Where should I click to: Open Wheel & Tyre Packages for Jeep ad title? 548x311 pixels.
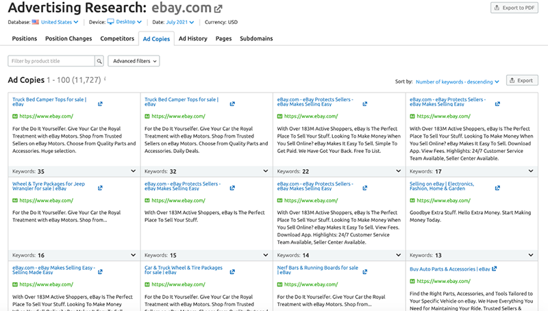tap(49, 186)
